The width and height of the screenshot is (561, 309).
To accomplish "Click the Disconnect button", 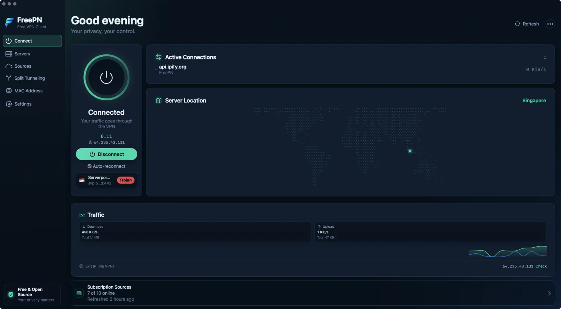I will (x=107, y=154).
